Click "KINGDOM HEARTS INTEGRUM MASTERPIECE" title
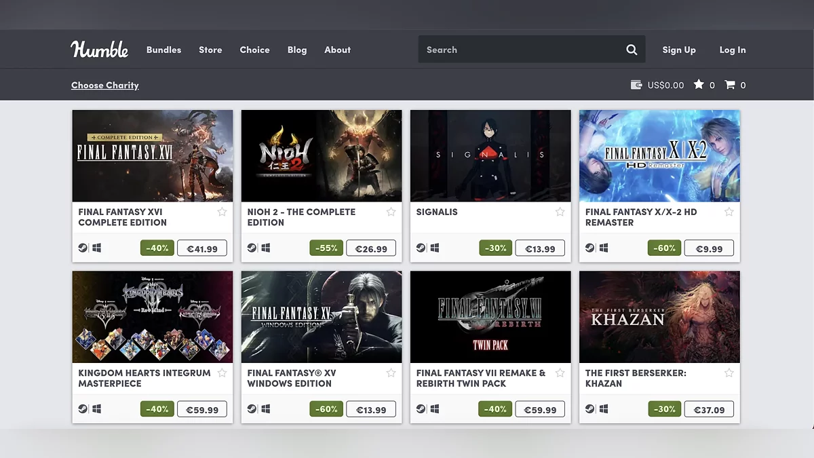Image resolution: width=814 pixels, height=458 pixels. click(144, 378)
